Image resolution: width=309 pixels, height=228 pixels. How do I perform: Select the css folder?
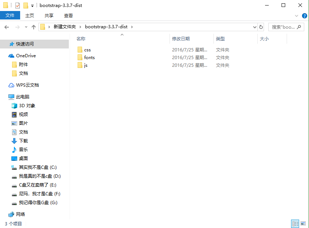pyautogui.click(x=88, y=50)
